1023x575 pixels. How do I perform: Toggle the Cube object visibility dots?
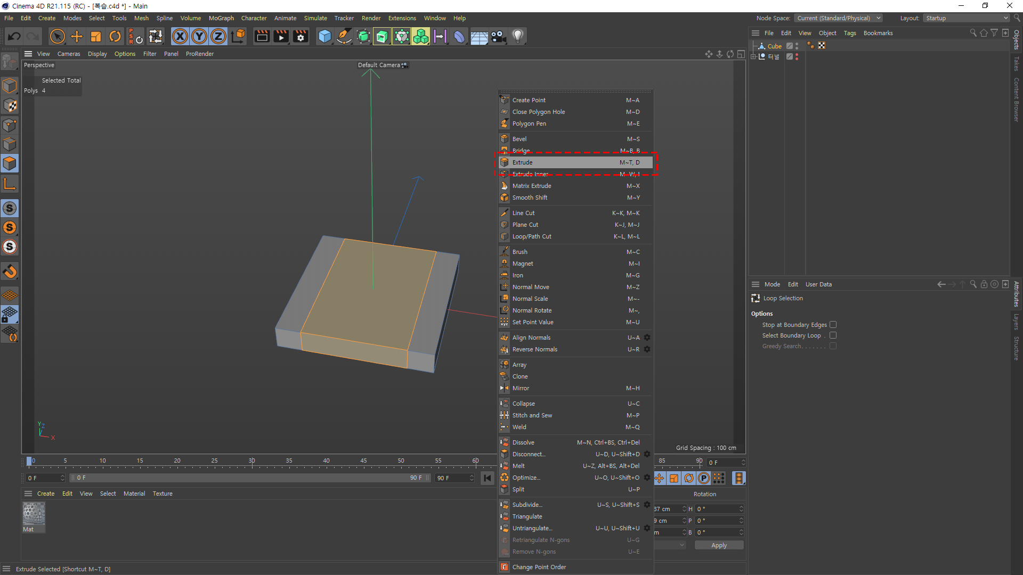click(797, 46)
